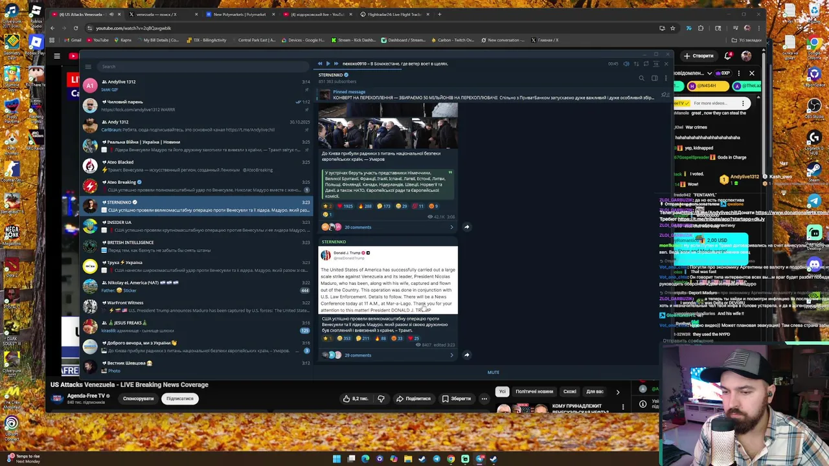This screenshot has width=829, height=466.
Task: Click the audio player volume speaker icon
Action: [x=626, y=63]
